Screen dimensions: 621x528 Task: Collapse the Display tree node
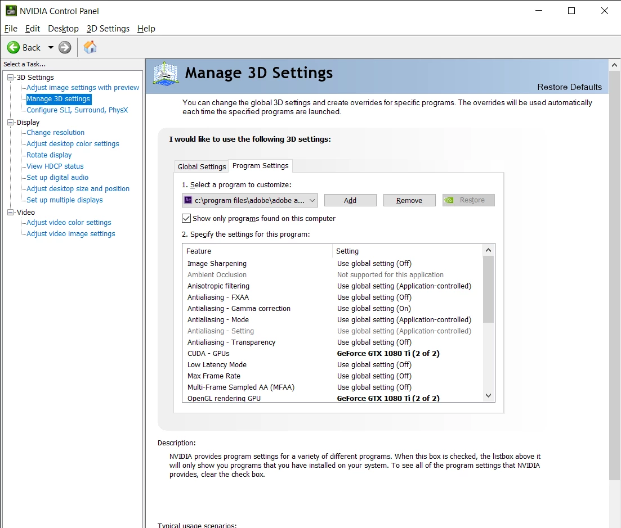pyautogui.click(x=11, y=123)
